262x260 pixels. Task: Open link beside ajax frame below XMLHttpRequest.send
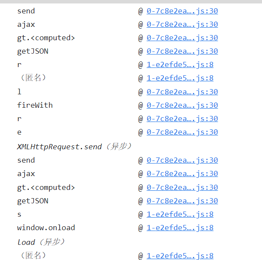pyautogui.click(x=182, y=173)
